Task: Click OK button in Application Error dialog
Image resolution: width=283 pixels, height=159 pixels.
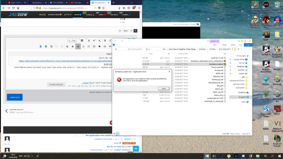Action: [164, 88]
